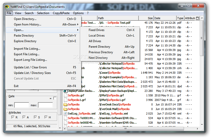
Task: Select Parent Directory in submenu
Action: click(x=110, y=47)
